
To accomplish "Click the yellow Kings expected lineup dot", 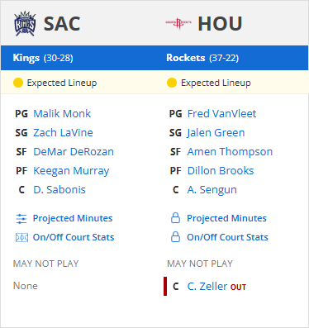I will pos(18,83).
